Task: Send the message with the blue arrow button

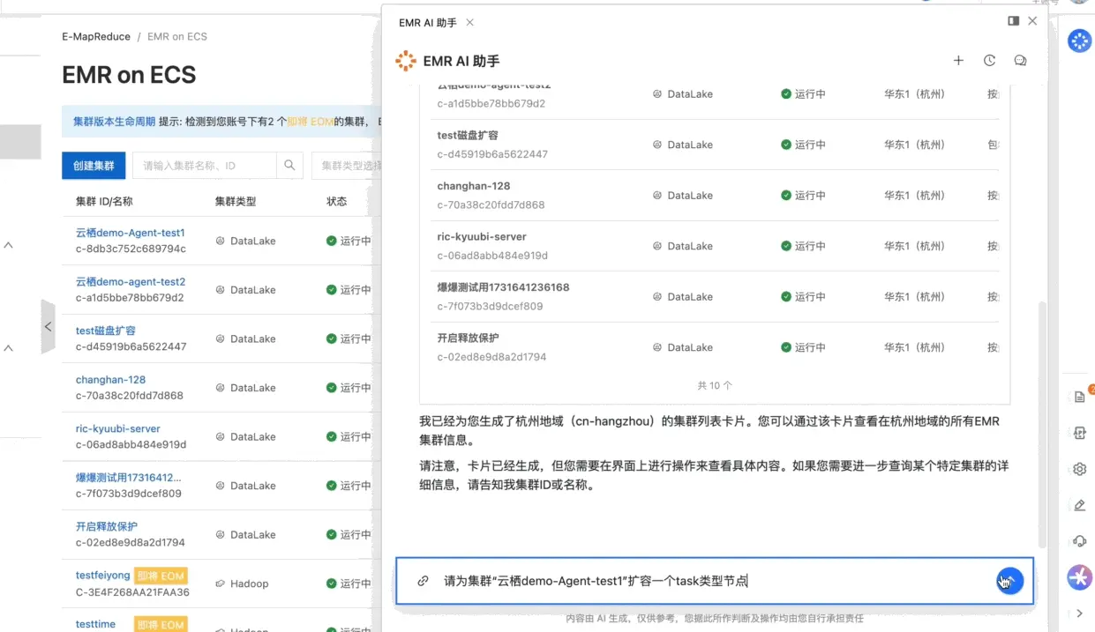Action: (1010, 581)
